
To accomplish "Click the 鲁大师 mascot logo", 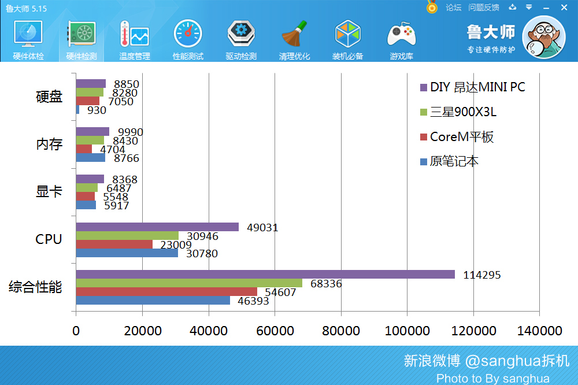I will click(x=542, y=36).
